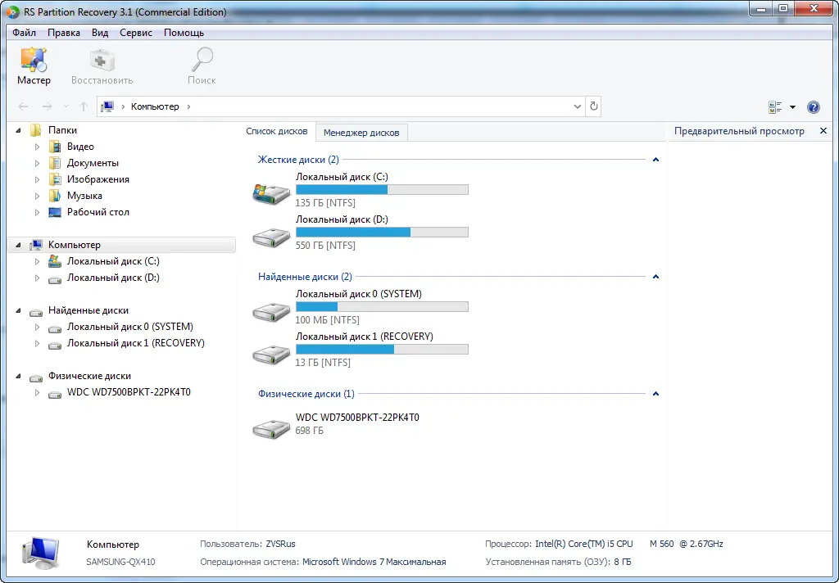Click the blue Help question-mark icon

(813, 106)
